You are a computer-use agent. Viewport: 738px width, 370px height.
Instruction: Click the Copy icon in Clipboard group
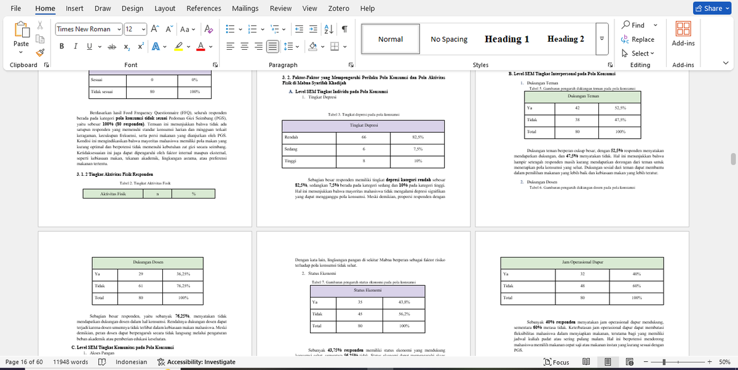pos(40,39)
